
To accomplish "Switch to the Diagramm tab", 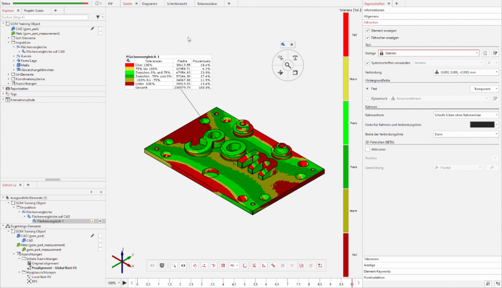I will pos(149,4).
